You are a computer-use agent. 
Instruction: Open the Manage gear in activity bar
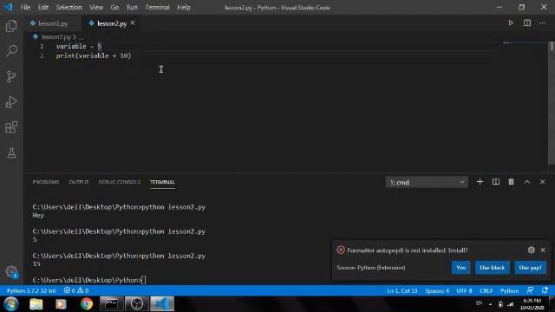(11, 271)
